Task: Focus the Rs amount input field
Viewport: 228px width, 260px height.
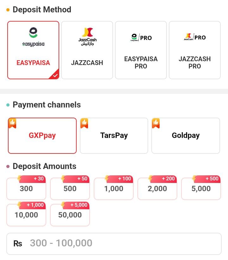Action: tap(114, 244)
